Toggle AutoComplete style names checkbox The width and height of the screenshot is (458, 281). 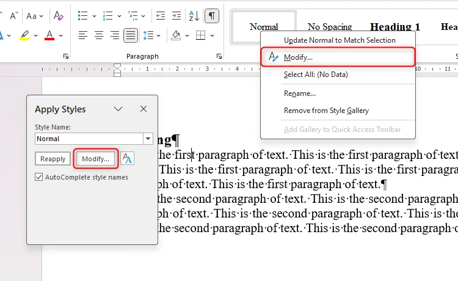point(39,177)
